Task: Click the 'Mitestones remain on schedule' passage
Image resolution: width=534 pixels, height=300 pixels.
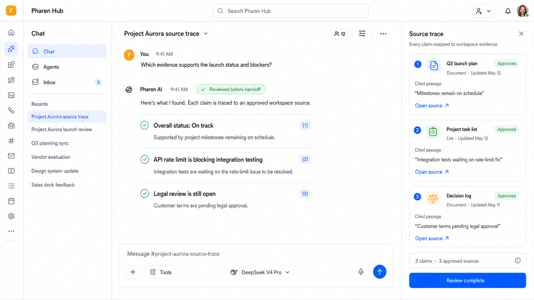Action: click(449, 93)
